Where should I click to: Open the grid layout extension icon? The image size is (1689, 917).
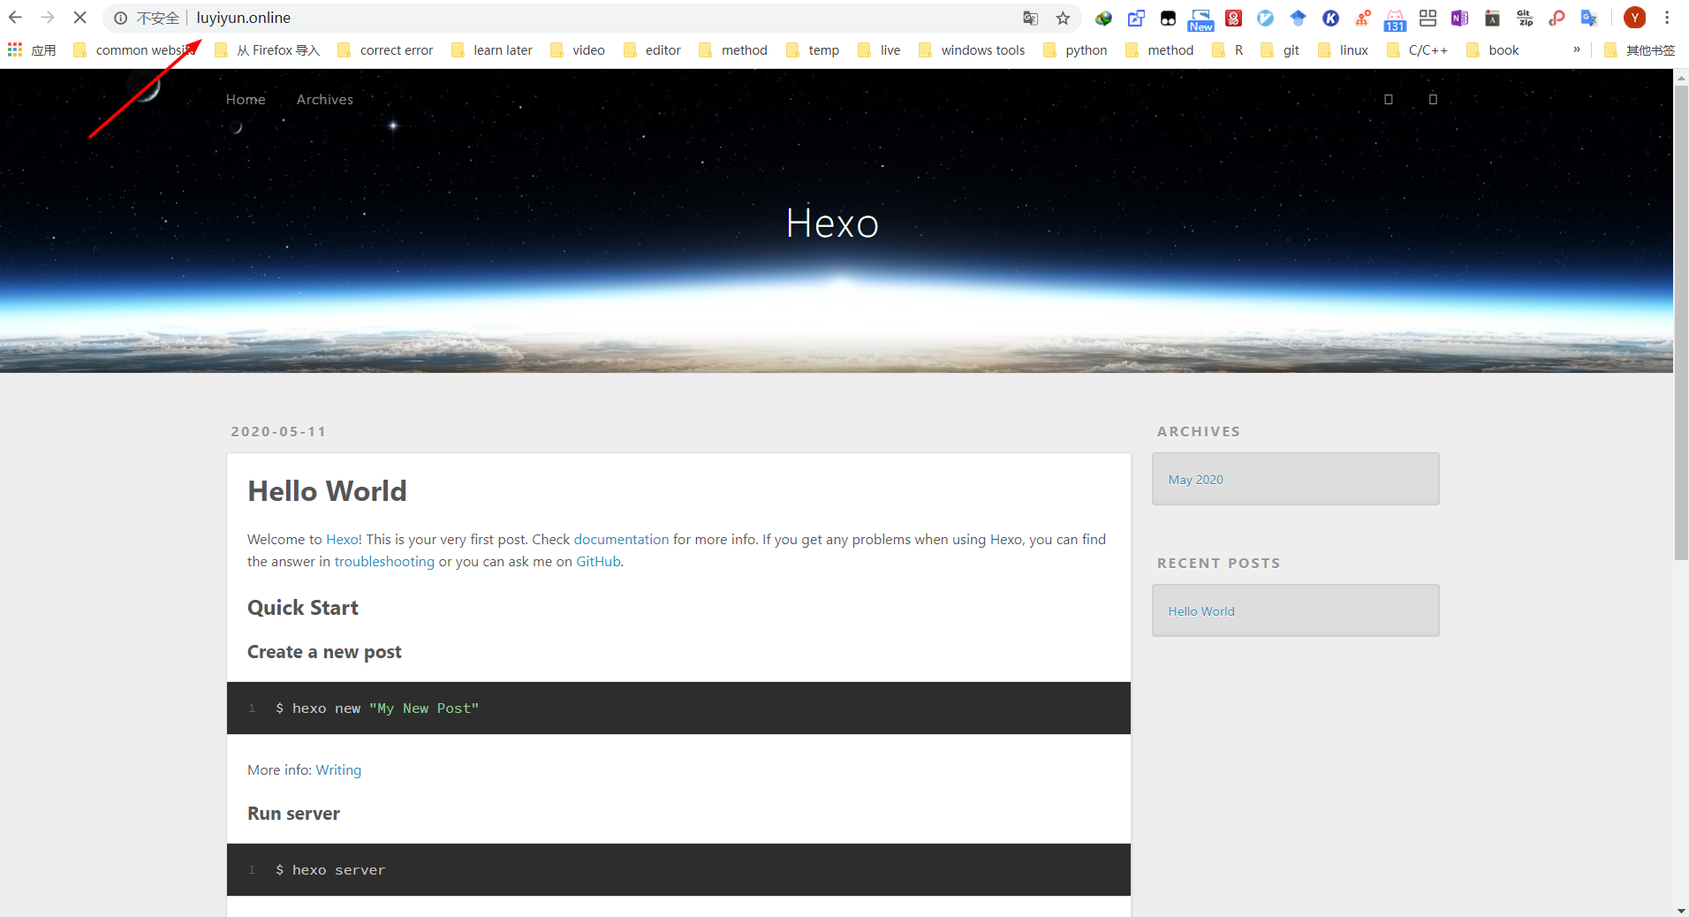[1428, 18]
